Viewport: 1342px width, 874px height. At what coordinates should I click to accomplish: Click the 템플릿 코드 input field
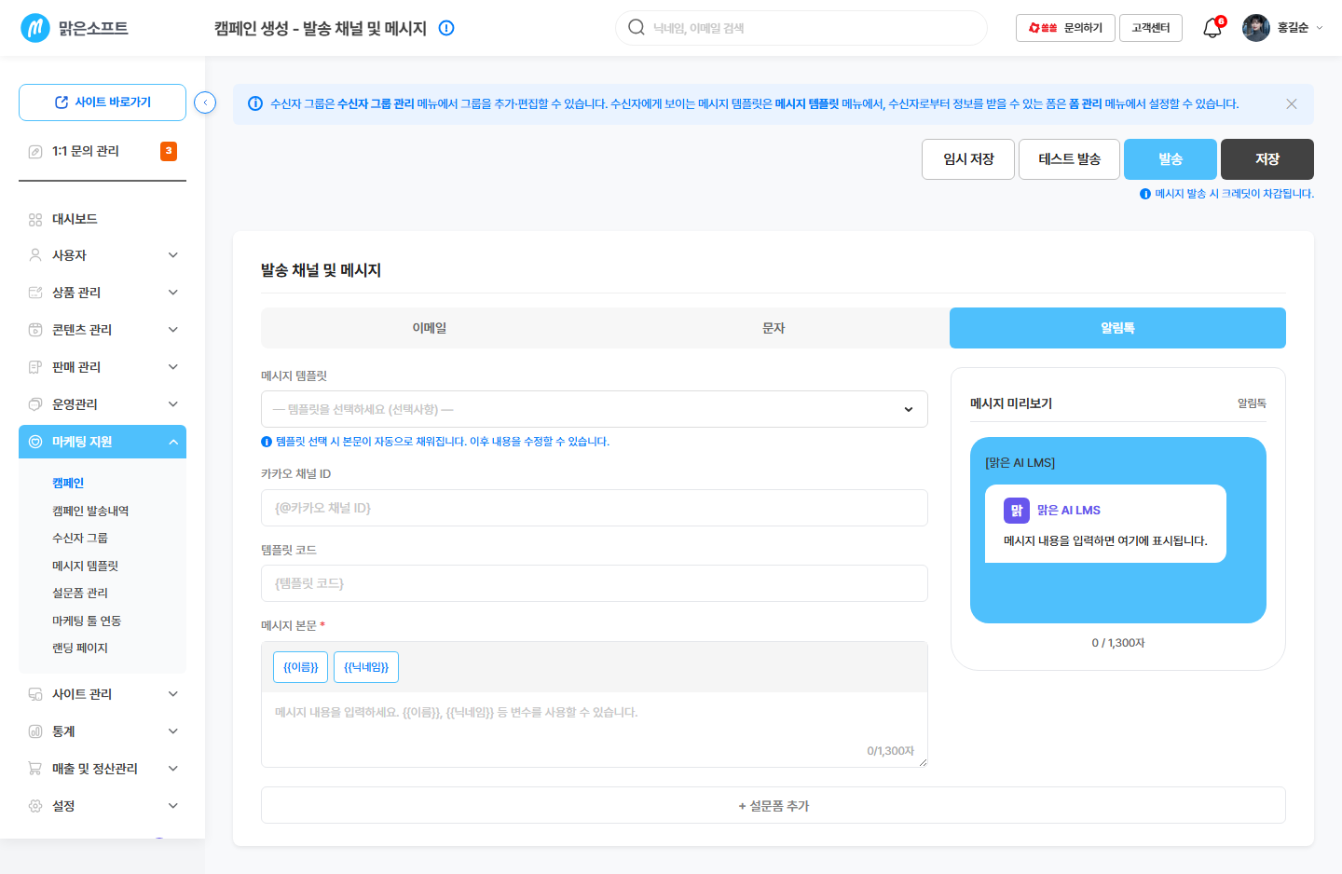595,583
